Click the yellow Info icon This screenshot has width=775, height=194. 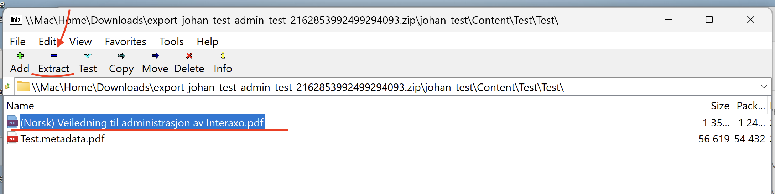click(x=223, y=55)
